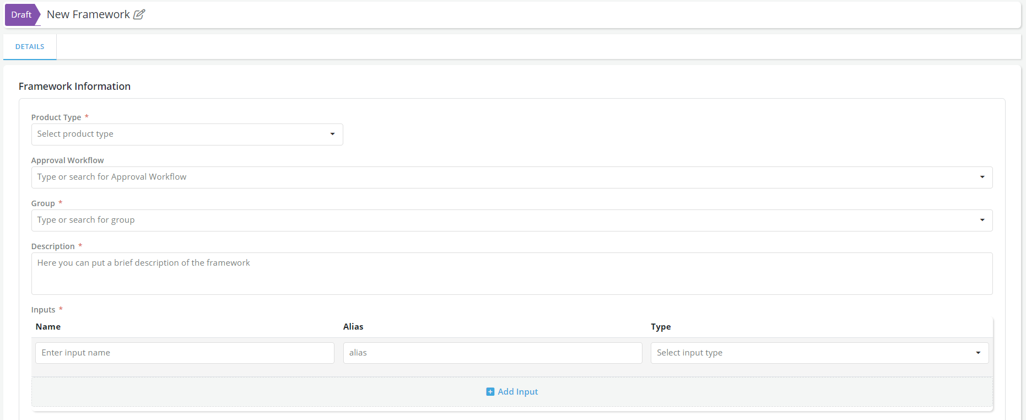Switch to the DETAILS tab

point(30,47)
